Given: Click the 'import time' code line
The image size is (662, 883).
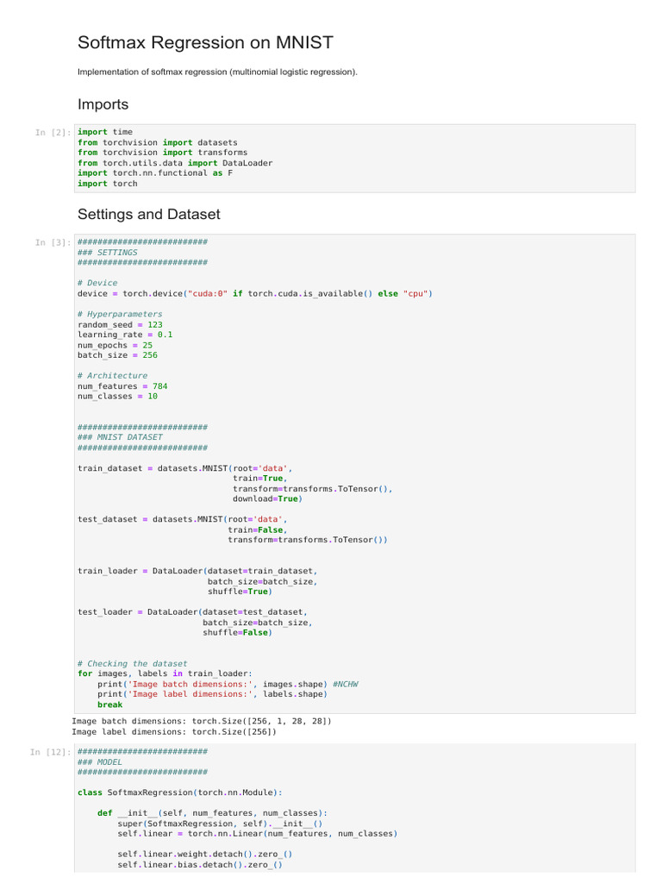Looking at the screenshot, I should 105,132.
